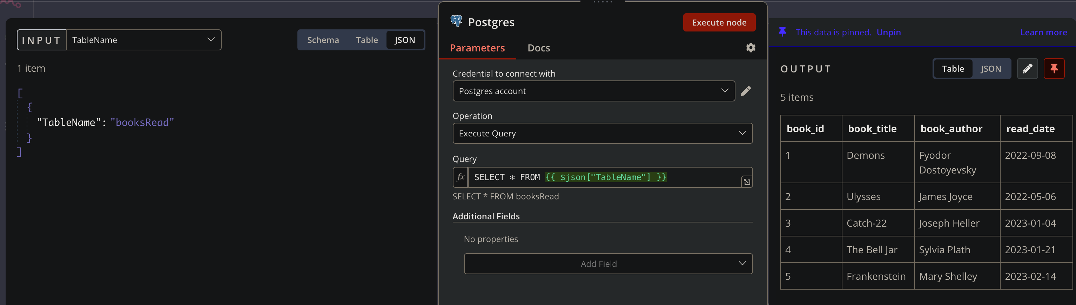1076x305 pixels.
Task: Click the fx expression icon beside query
Action: coord(461,177)
